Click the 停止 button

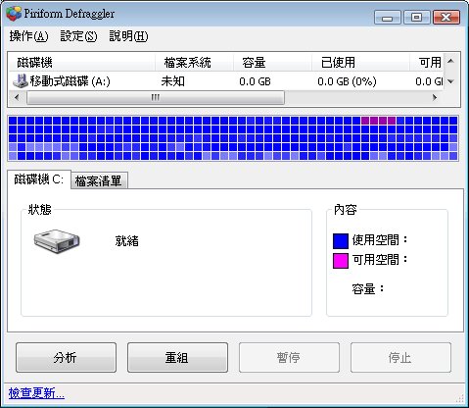point(400,357)
